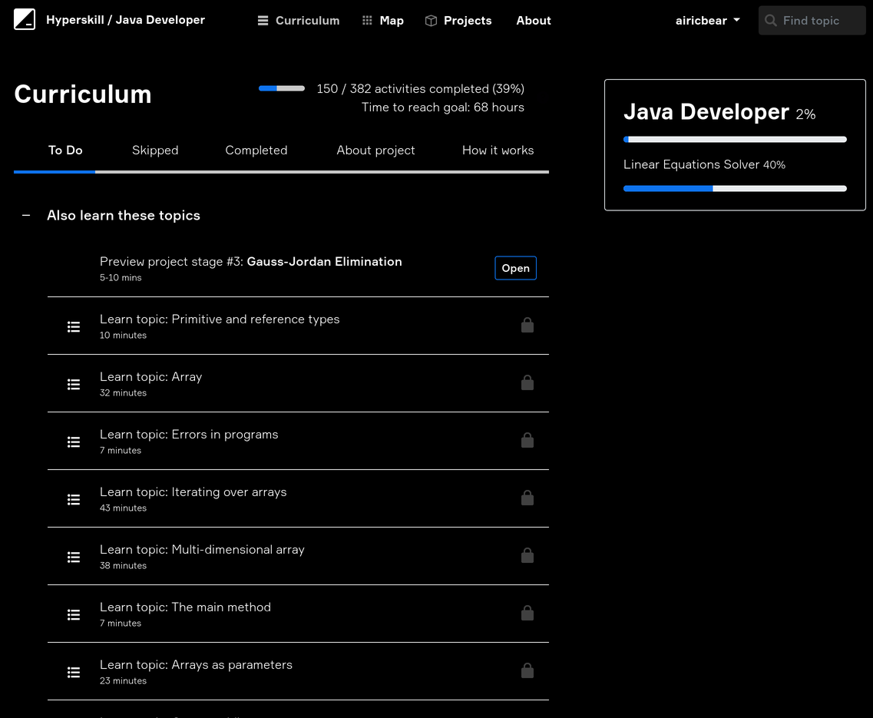Screen dimensions: 873x718
Task: Click the lock icon for Multi-dimensional array
Action: [527, 555]
